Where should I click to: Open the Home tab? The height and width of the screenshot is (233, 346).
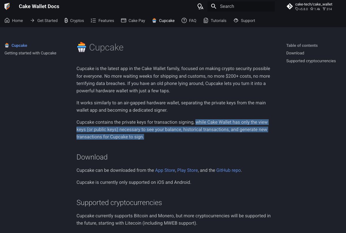point(14,20)
